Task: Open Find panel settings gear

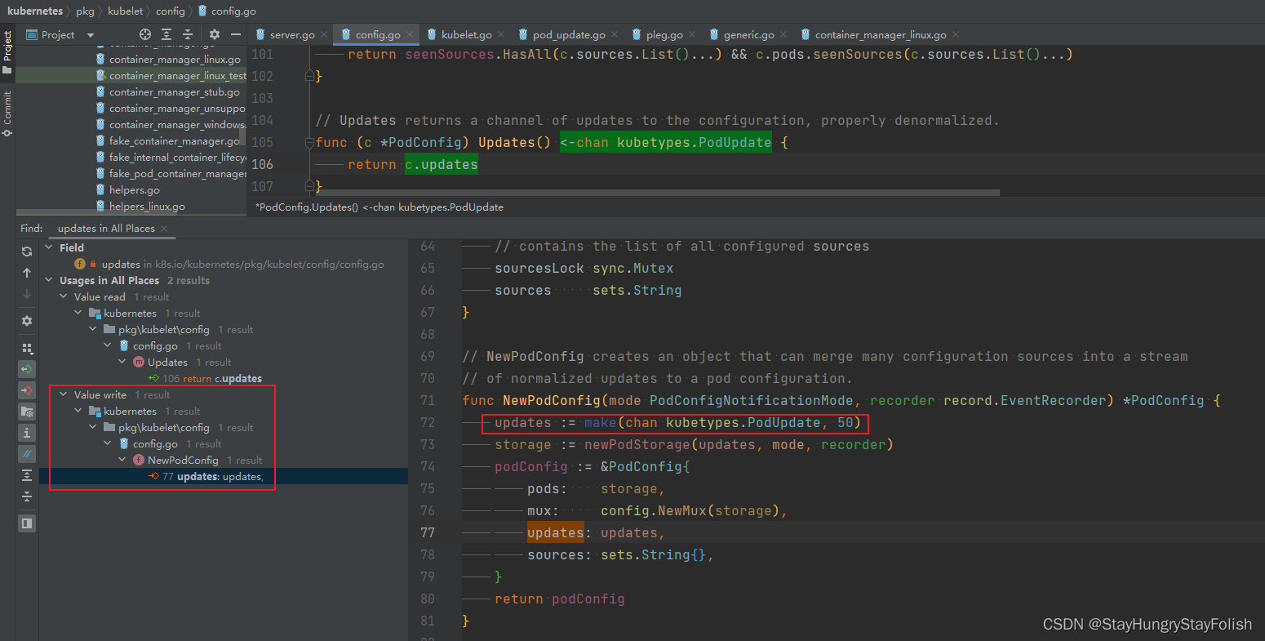Action: click(27, 321)
